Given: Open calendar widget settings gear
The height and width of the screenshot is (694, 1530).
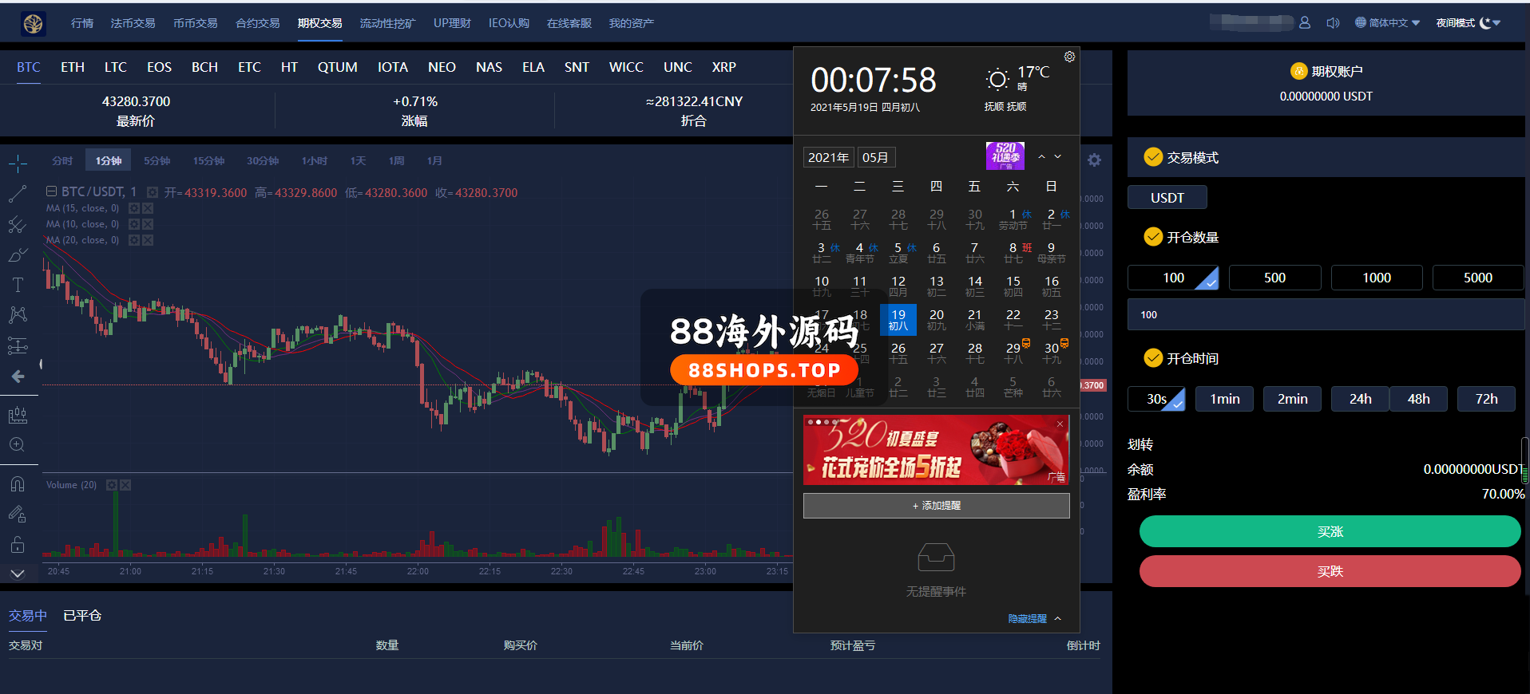Looking at the screenshot, I should tap(1069, 57).
